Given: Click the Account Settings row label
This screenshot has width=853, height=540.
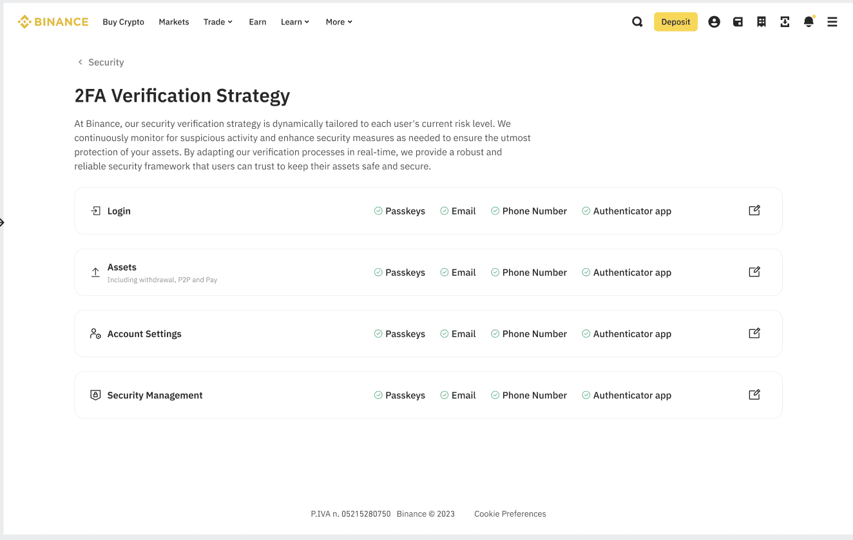Looking at the screenshot, I should (144, 334).
